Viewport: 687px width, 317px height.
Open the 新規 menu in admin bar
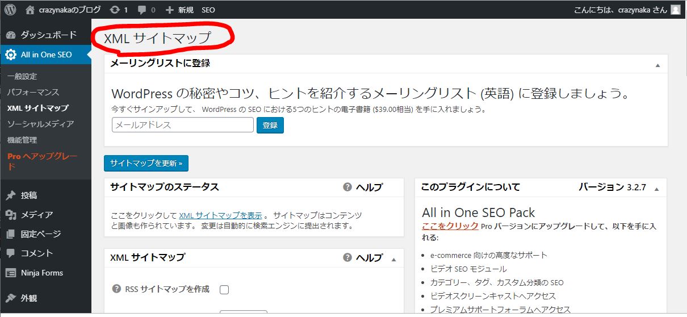(185, 10)
